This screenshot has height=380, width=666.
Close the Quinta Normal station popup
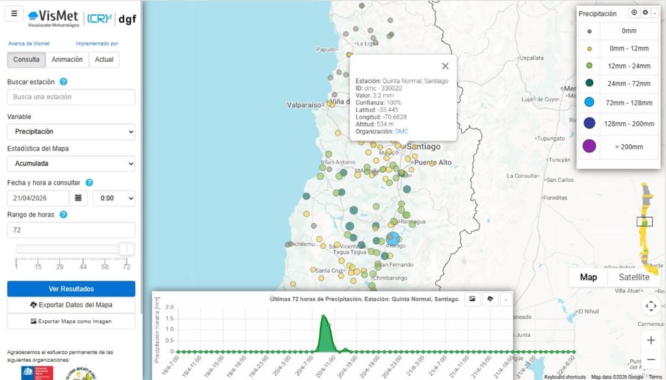[445, 66]
